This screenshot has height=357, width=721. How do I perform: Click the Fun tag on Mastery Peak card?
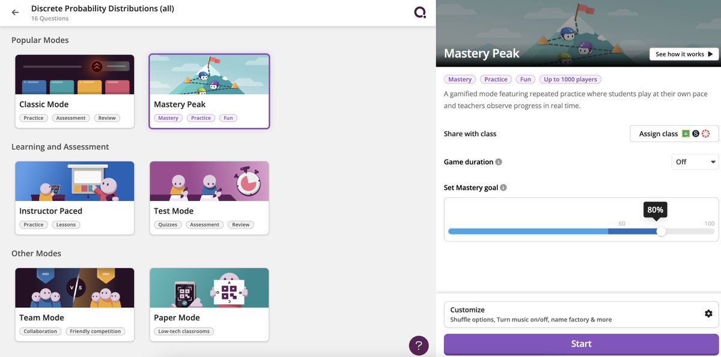[x=228, y=118]
